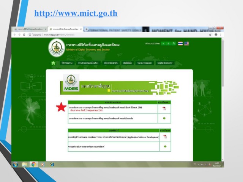Click the www.mict.go.th slide title link
The height and width of the screenshot is (182, 243).
tap(76, 14)
